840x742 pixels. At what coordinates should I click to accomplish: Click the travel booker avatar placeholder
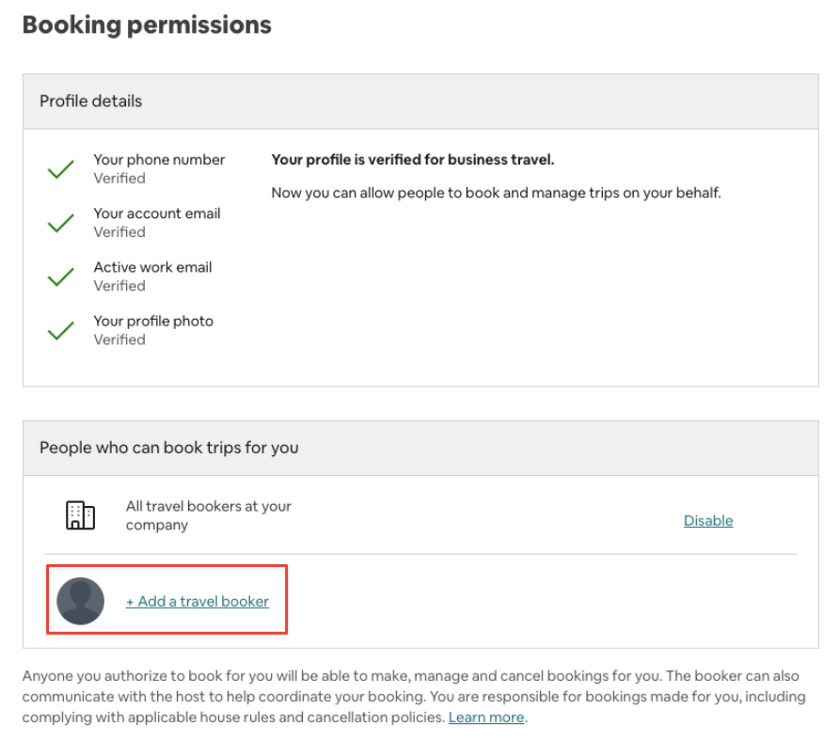click(x=80, y=601)
